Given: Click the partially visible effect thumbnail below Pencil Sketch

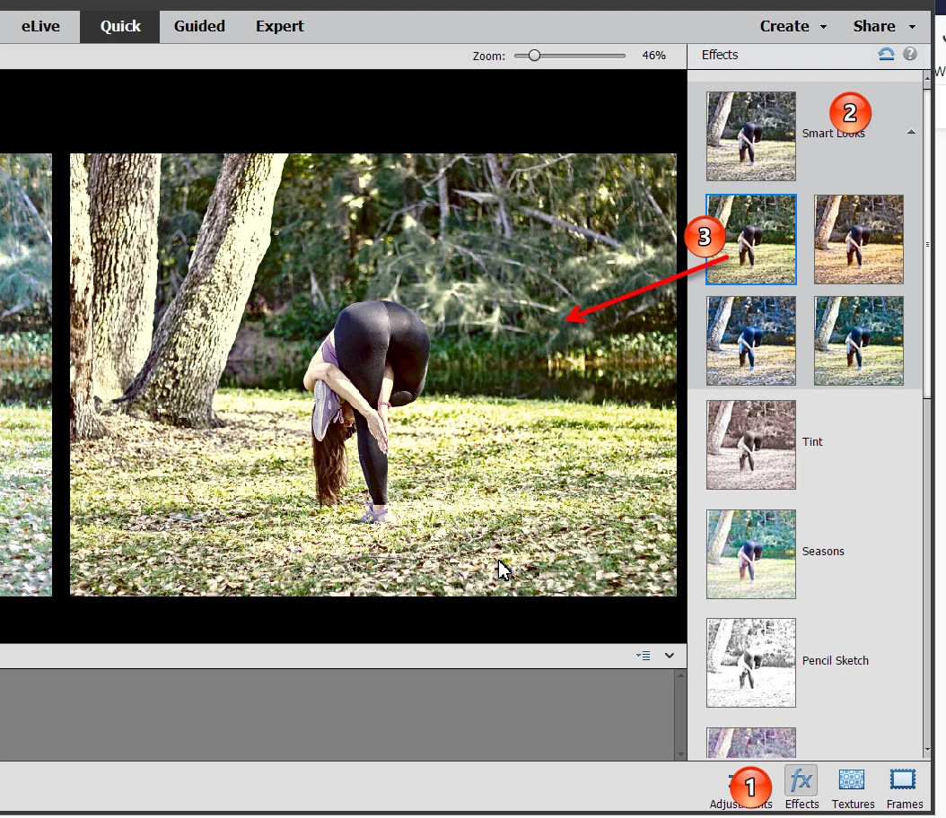Looking at the screenshot, I should [x=751, y=743].
